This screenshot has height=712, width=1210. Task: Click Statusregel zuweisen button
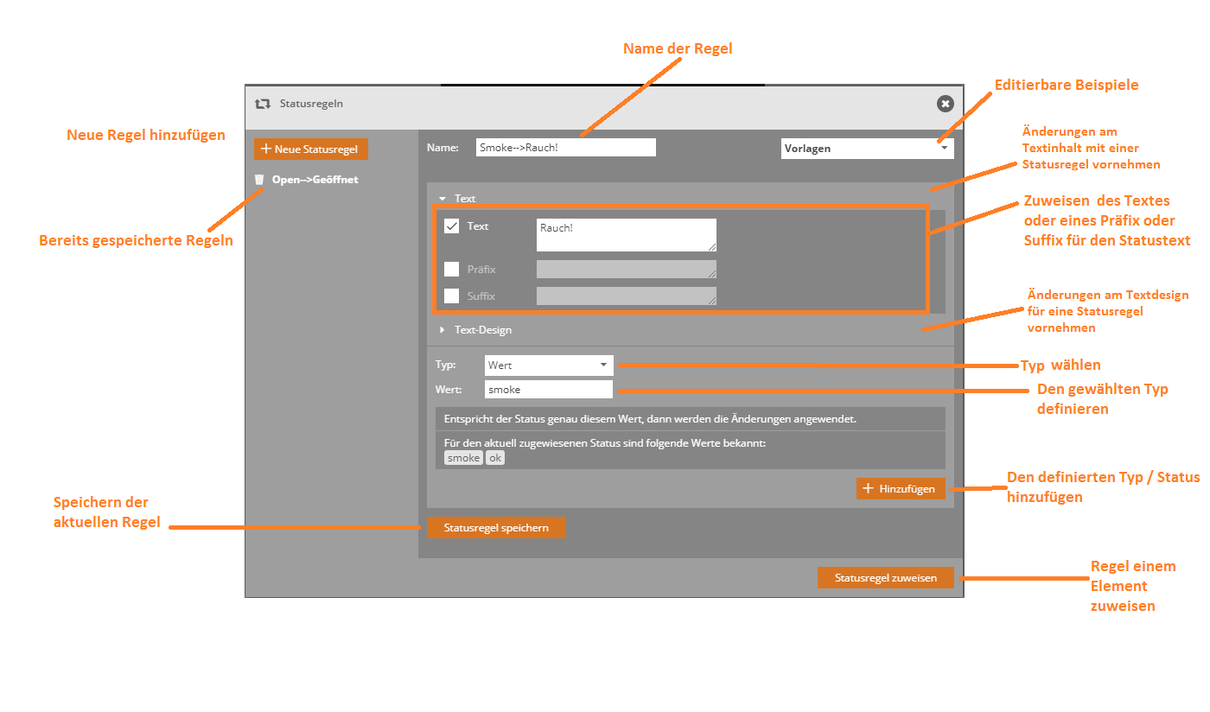pyautogui.click(x=885, y=578)
